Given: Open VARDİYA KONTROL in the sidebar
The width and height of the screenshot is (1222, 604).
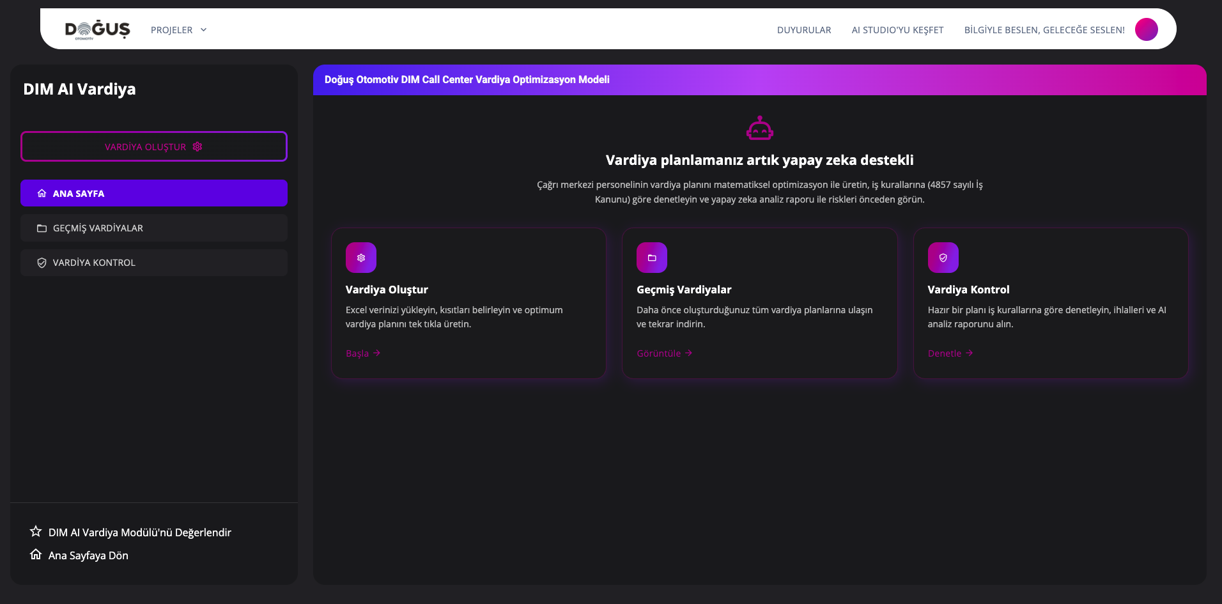Looking at the screenshot, I should pos(154,262).
